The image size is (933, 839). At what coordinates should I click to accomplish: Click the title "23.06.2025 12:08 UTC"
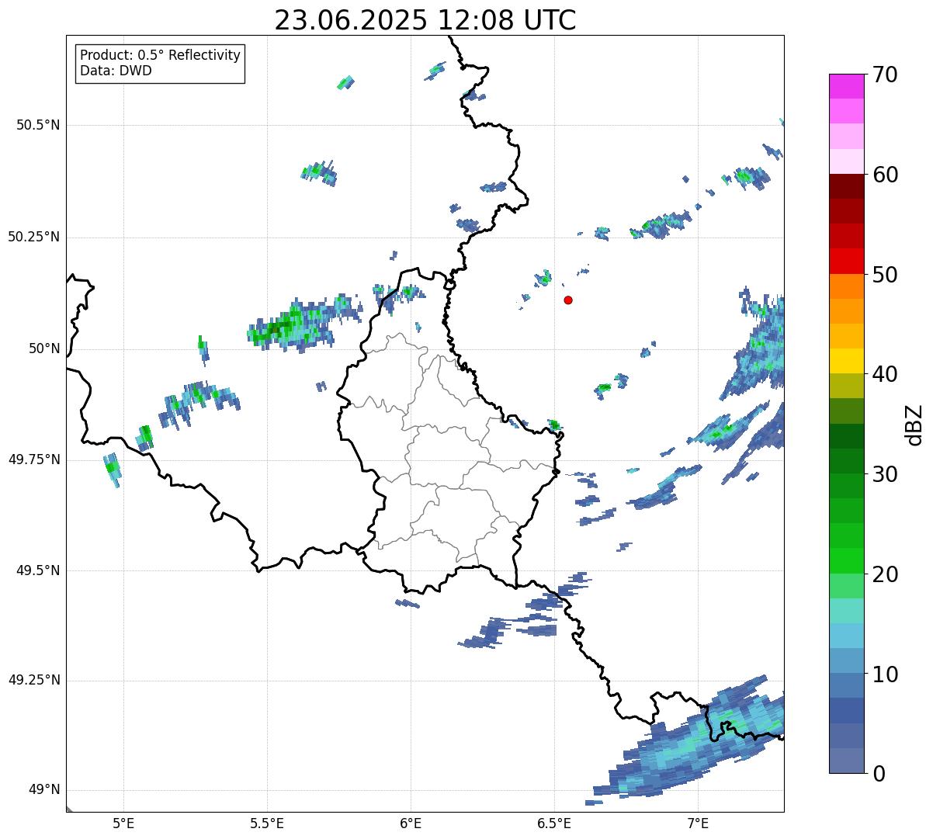[425, 19]
